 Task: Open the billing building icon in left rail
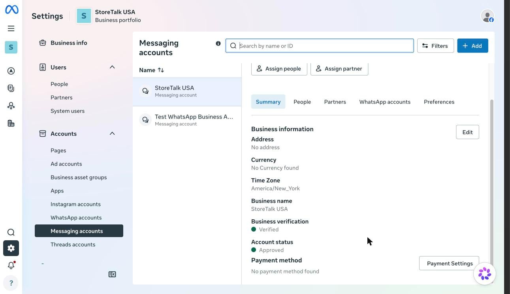(x=11, y=123)
